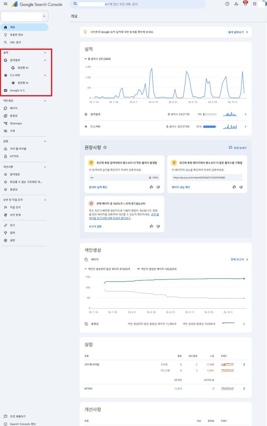This screenshot has width=267, height=426.
Task: Open the notifications bell with red badge
Action: click(245, 3)
